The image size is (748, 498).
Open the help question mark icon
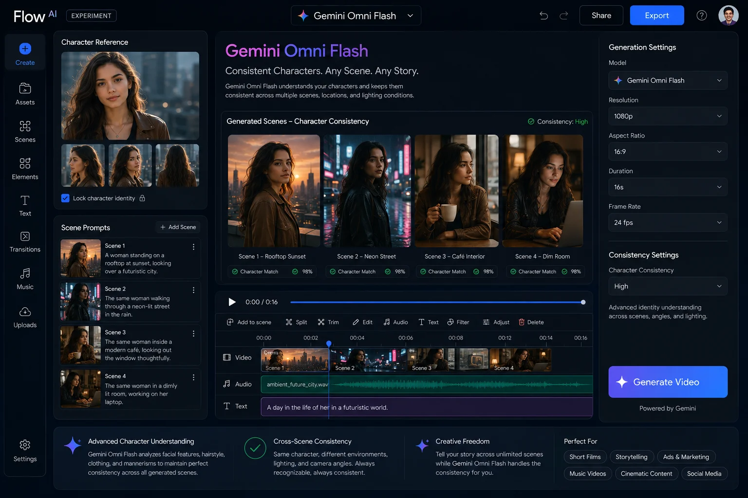(x=701, y=16)
